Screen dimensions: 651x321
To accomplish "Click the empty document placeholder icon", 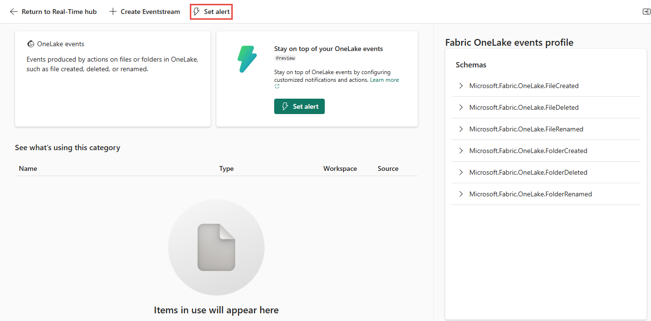I will click(216, 247).
